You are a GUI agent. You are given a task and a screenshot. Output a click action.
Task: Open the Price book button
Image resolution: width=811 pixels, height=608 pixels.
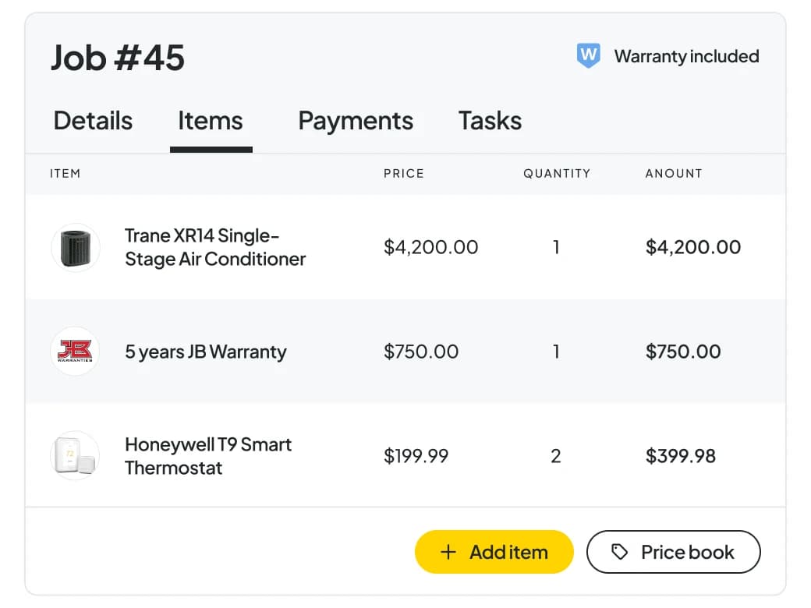click(674, 552)
